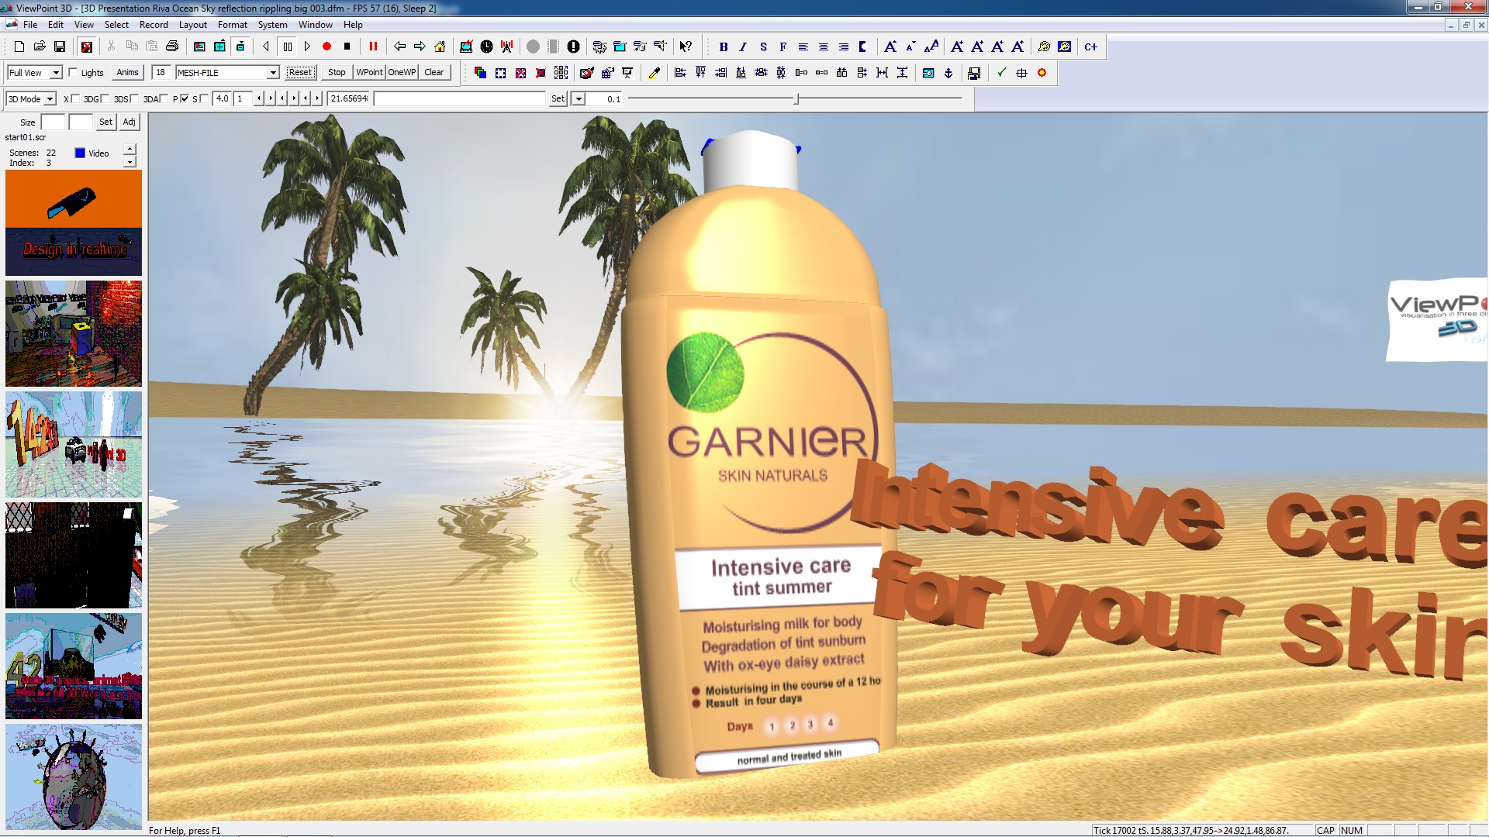Click the printer icon
This screenshot has width=1489, height=837.
(172, 46)
